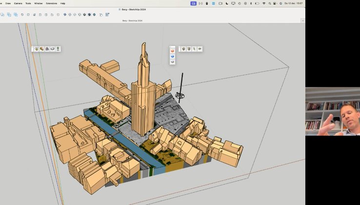Click the leftmost blue icon in top toolbar

click(x=2, y=15)
